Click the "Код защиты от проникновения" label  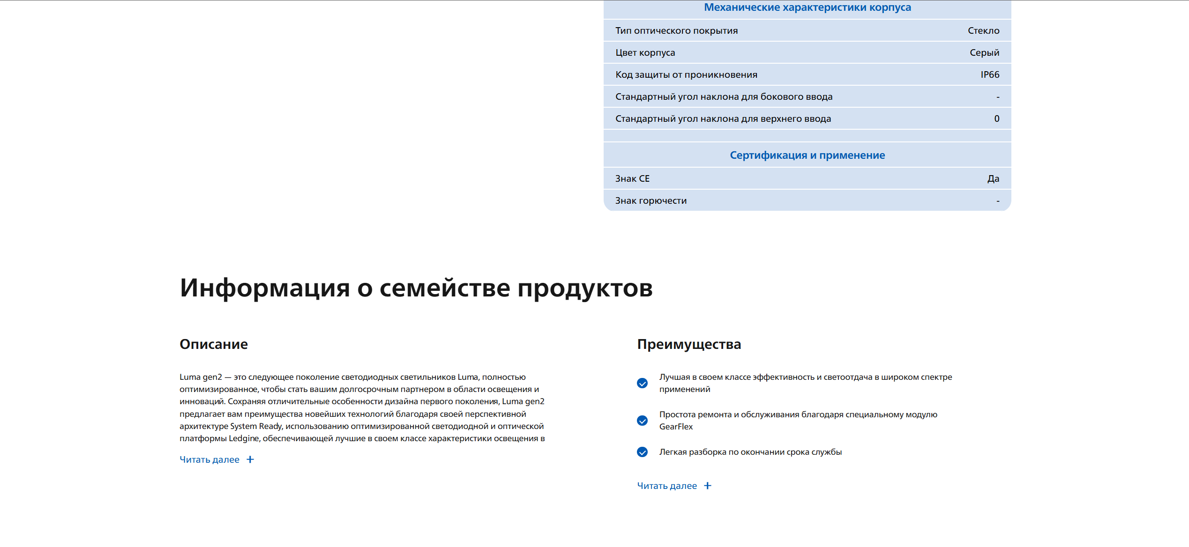click(x=686, y=74)
